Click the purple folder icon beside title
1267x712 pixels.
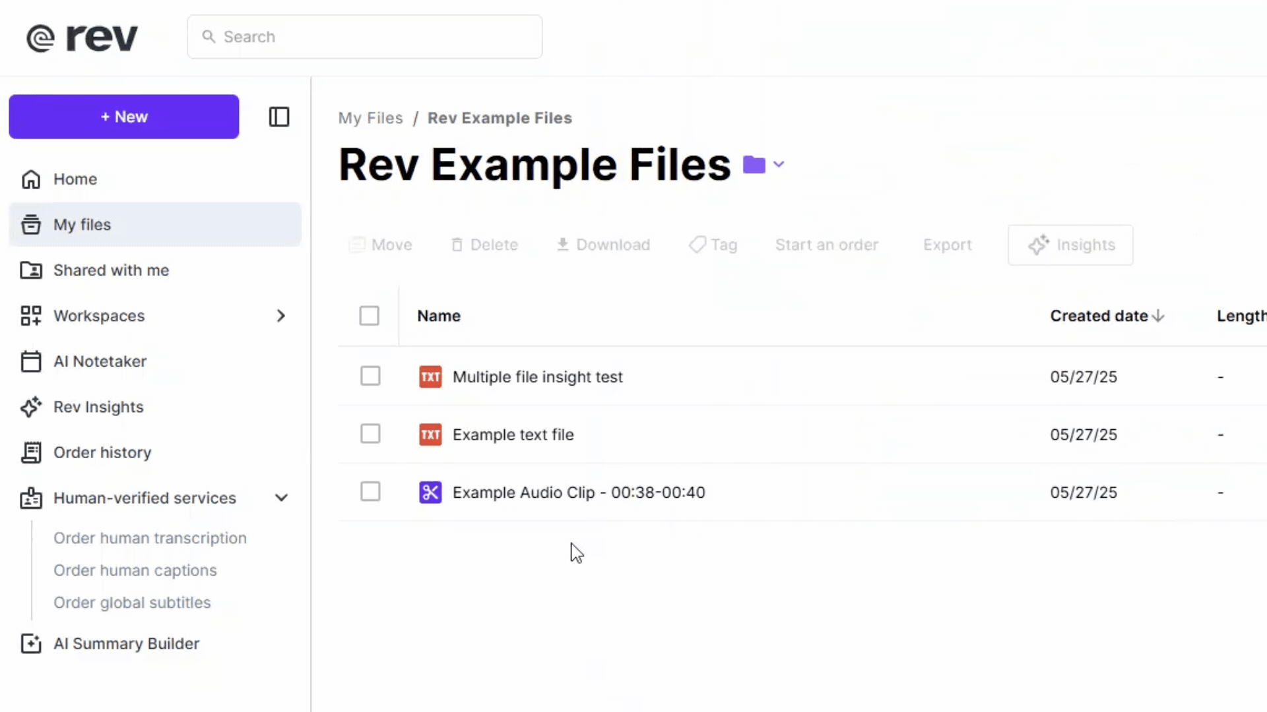[754, 164]
